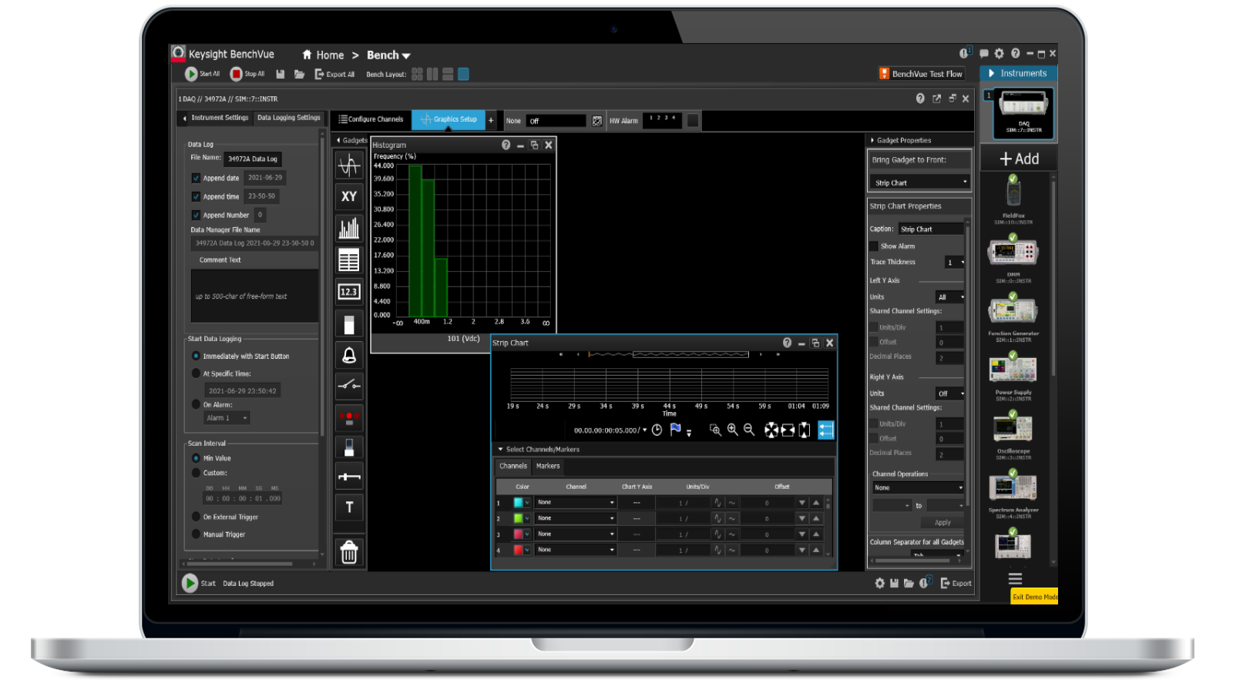This screenshot has width=1233, height=693.
Task: Open the Markers tab
Action: point(548,466)
